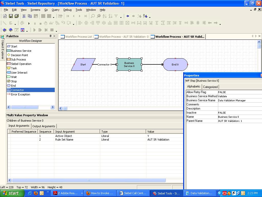
Task: Click the First Record navigation icon
Action: tap(68, 16)
